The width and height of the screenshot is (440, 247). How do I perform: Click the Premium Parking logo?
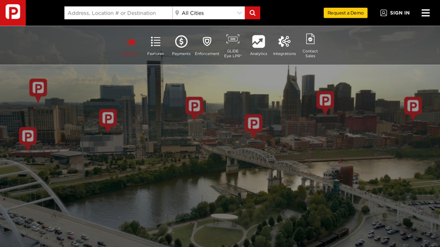point(13,13)
